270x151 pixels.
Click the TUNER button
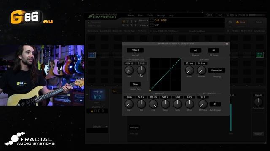[x=209, y=15]
